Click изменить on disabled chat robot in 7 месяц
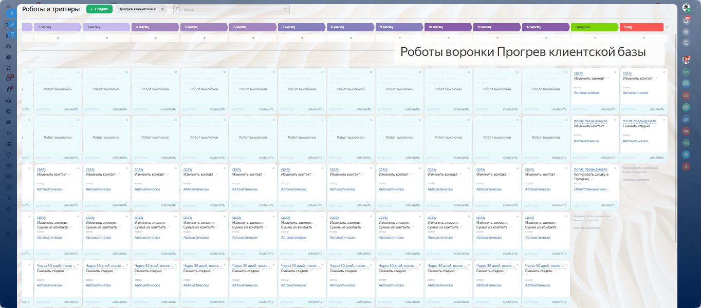Screen dimensions: 701x308 coord(315,157)
